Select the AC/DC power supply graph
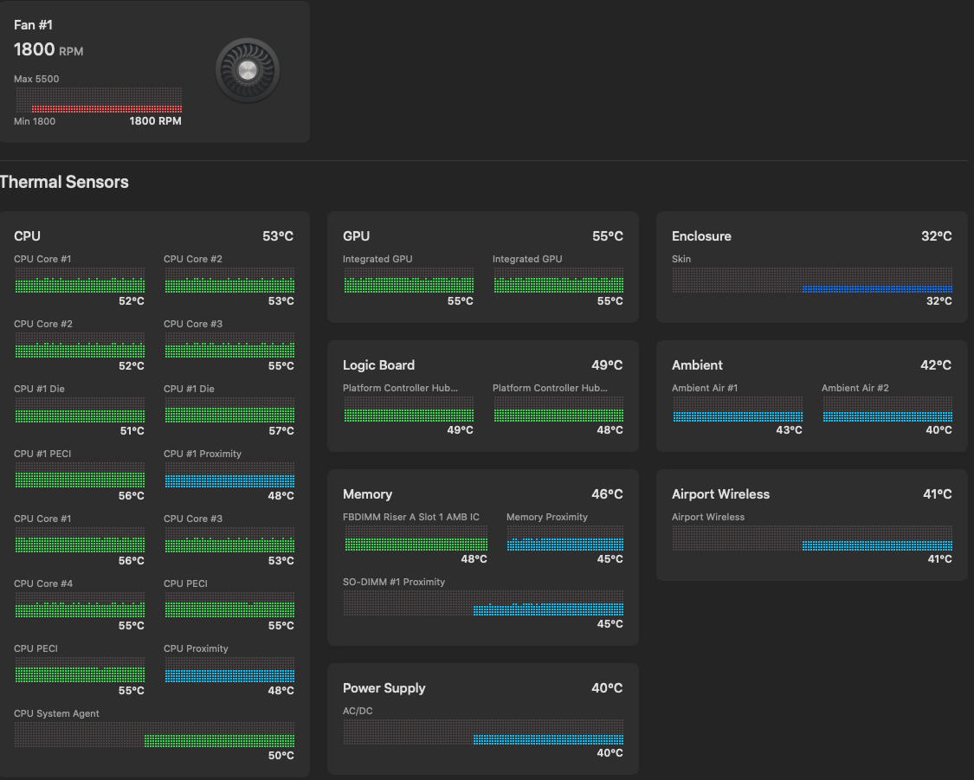This screenshot has width=974, height=780. (483, 732)
